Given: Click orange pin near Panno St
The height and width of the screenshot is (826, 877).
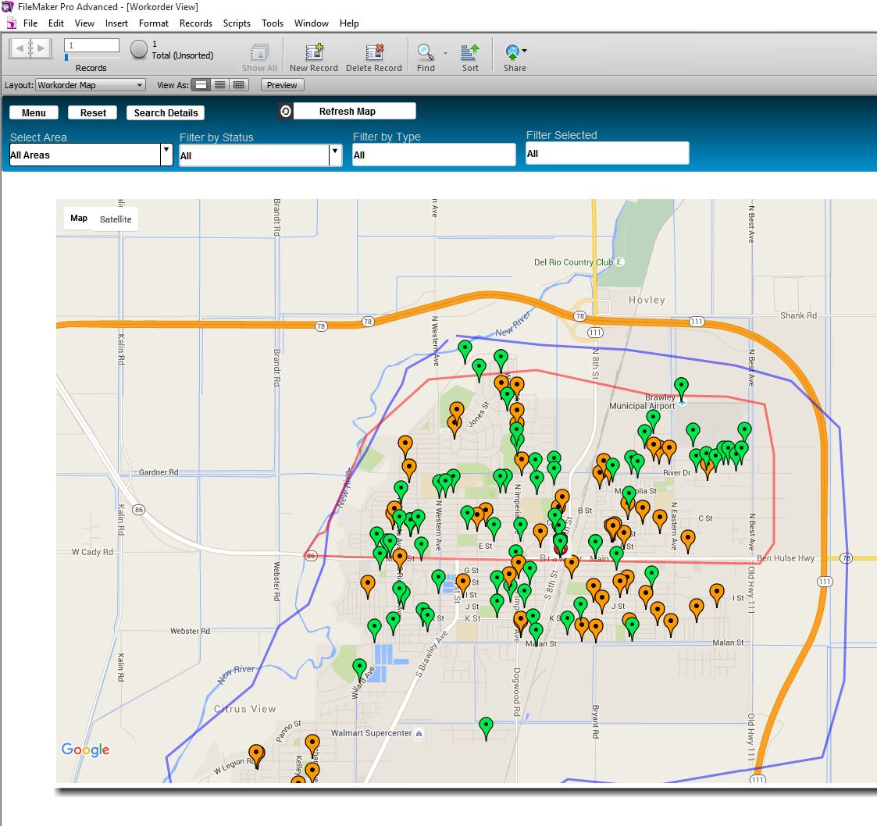Looking at the screenshot, I should pyautogui.click(x=312, y=746).
